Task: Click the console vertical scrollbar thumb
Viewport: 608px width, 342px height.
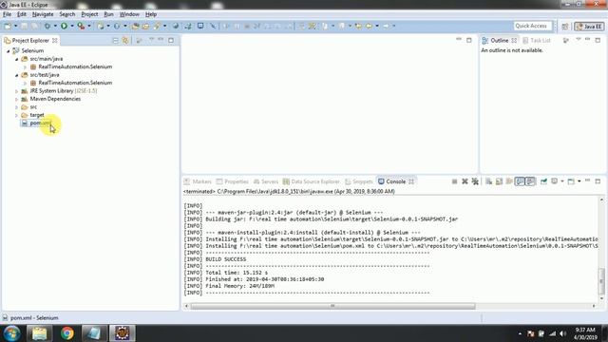Action: coord(601,281)
